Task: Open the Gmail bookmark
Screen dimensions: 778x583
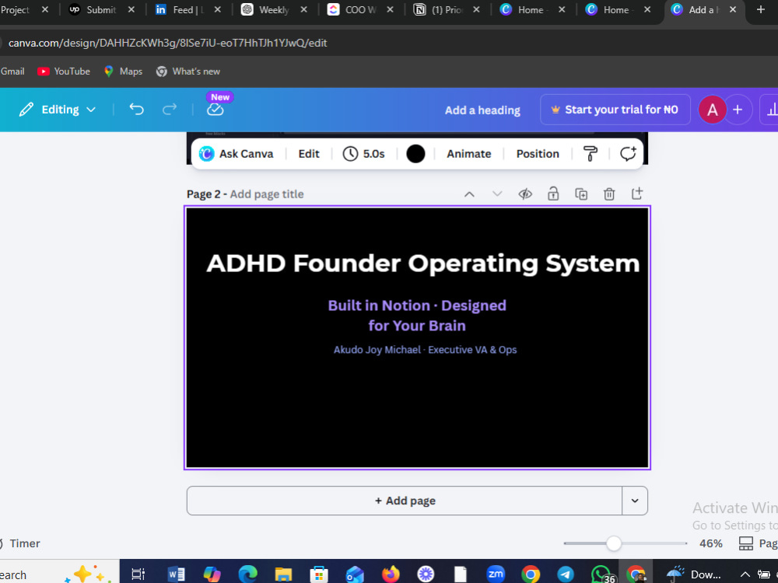Action: 12,72
